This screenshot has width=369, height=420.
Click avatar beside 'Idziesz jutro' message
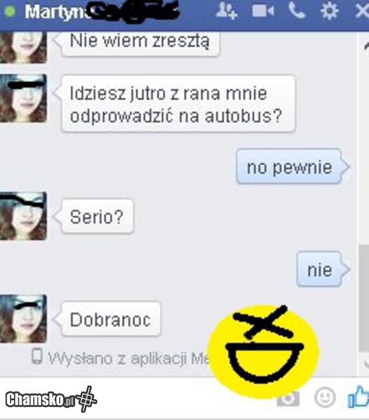(23, 98)
